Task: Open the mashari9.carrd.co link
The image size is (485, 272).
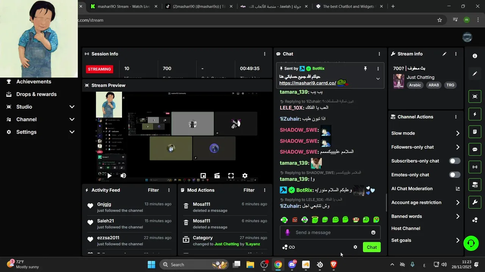Action: [x=308, y=83]
